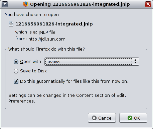Click the Settings can be changed note
The width and height of the screenshot is (153, 129).
(x=67, y=98)
